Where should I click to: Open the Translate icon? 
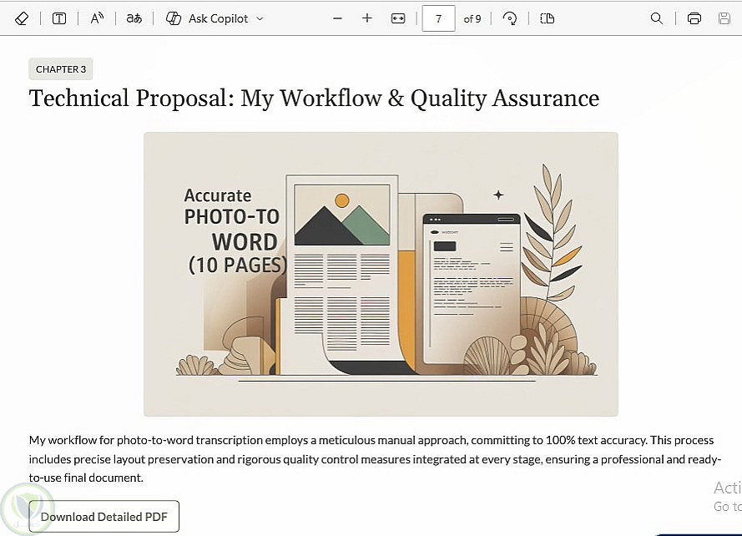tap(134, 18)
